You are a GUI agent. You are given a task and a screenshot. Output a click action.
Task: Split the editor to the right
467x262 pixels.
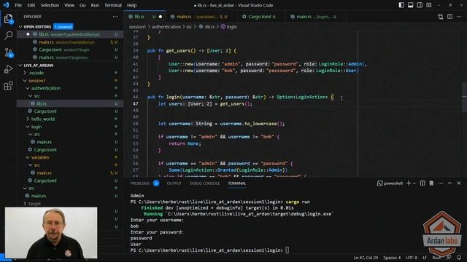pyautogui.click(x=449, y=17)
